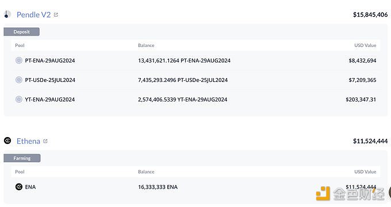Click Pendle V2 total $15,845,406
Image resolution: width=391 pixels, height=207 pixels.
pyautogui.click(x=370, y=15)
